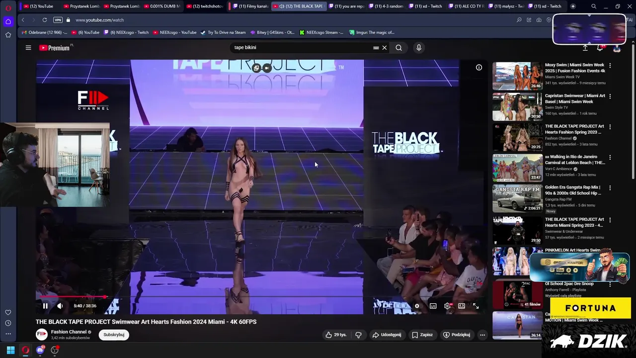Screen dimensions: 636x358
Task: Clear the YouTube search query
Action: [384, 48]
